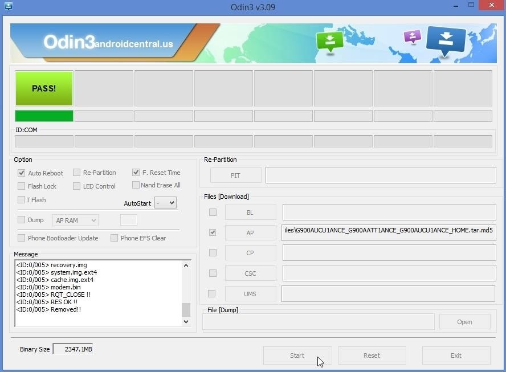
Task: Click the Message log scroll up arrow
Action: point(186,265)
